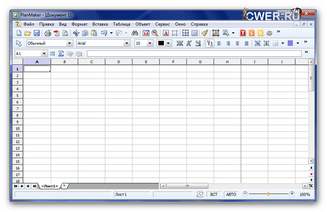This screenshot has height=212, width=327.
Task: Select the format painter brush icon
Action: point(205,33)
